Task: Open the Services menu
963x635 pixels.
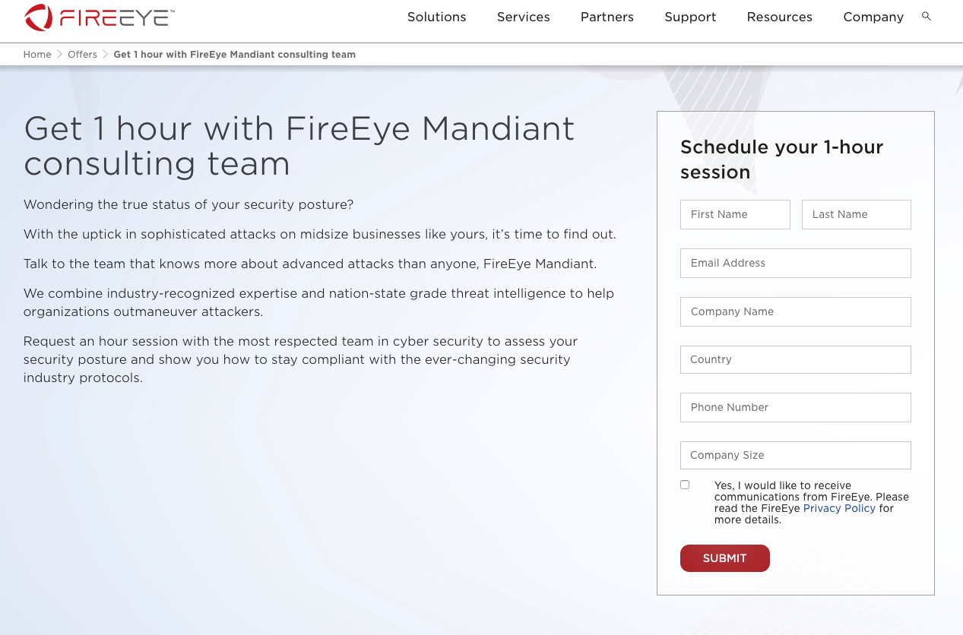Action: click(524, 17)
